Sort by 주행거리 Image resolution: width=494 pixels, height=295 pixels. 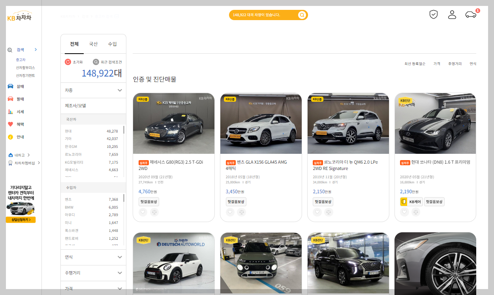pos(455,63)
